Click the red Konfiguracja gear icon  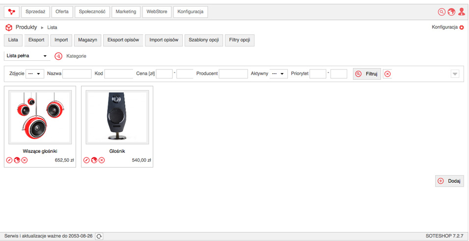[x=462, y=27]
